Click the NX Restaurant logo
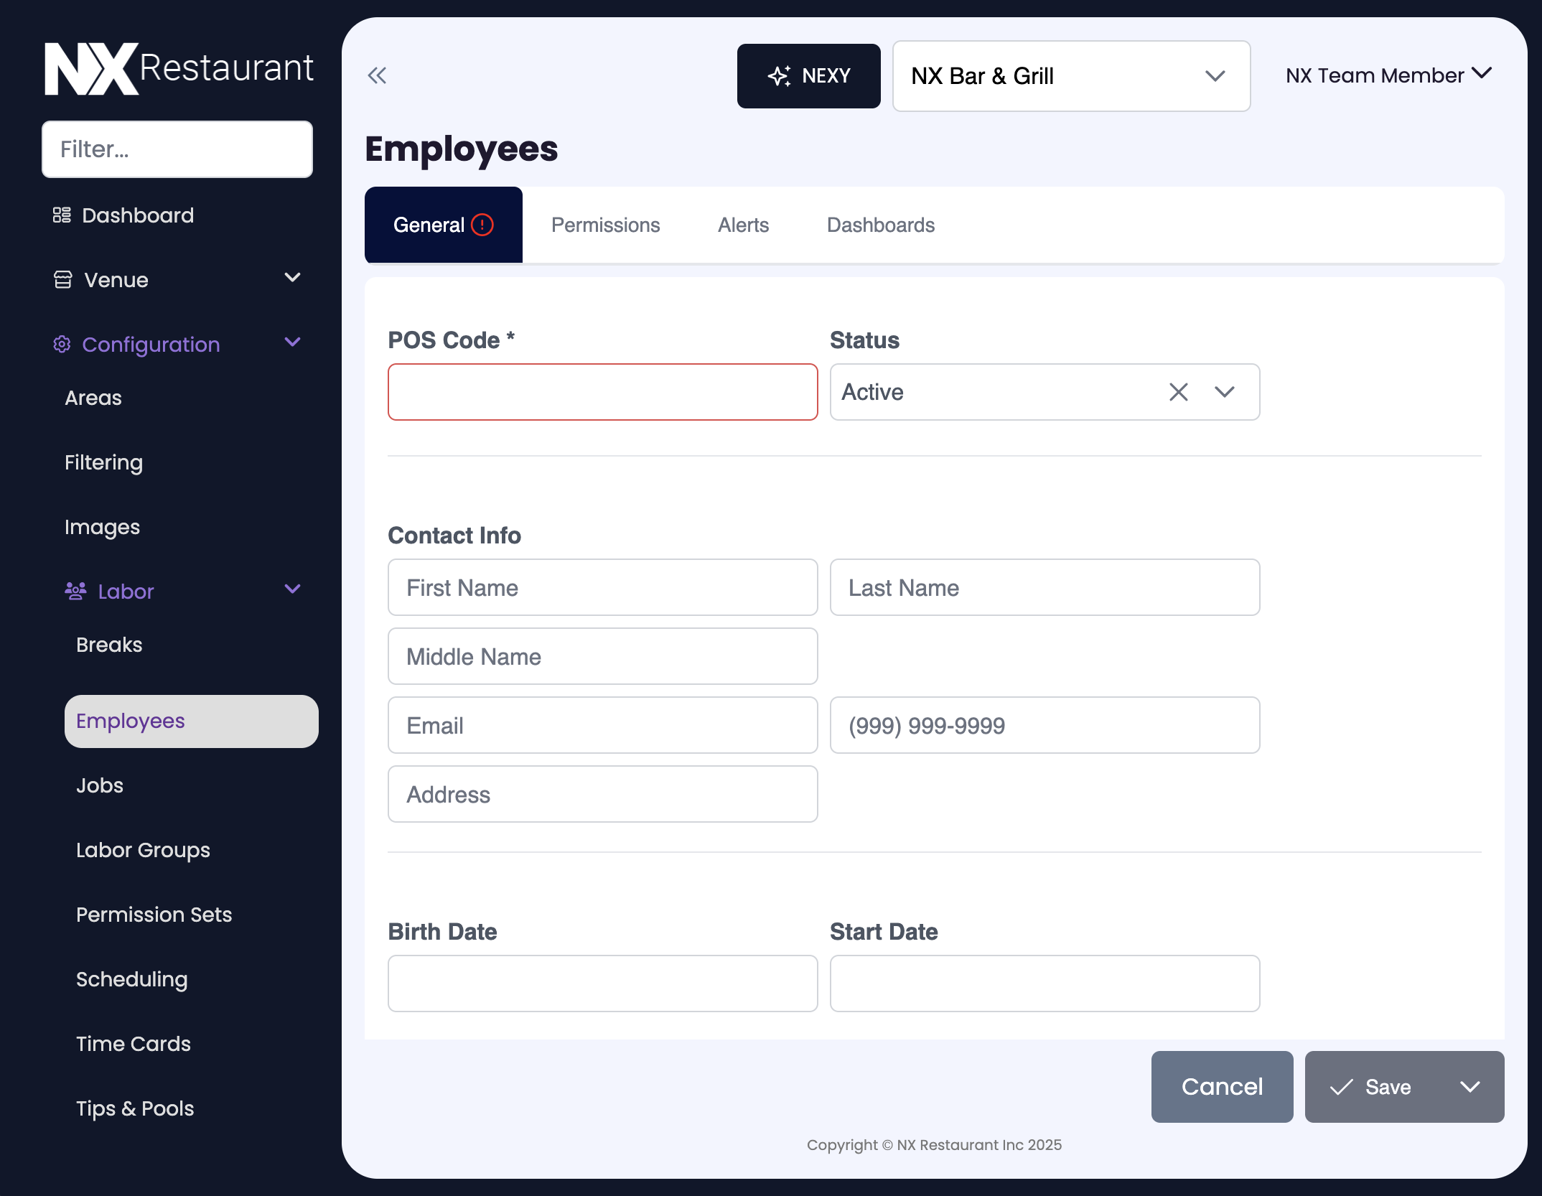Screen dimensions: 1542x1196 (177, 69)
